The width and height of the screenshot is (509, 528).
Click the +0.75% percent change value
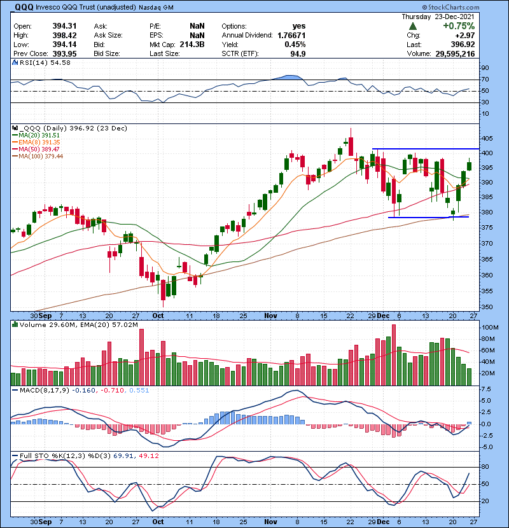(x=459, y=26)
